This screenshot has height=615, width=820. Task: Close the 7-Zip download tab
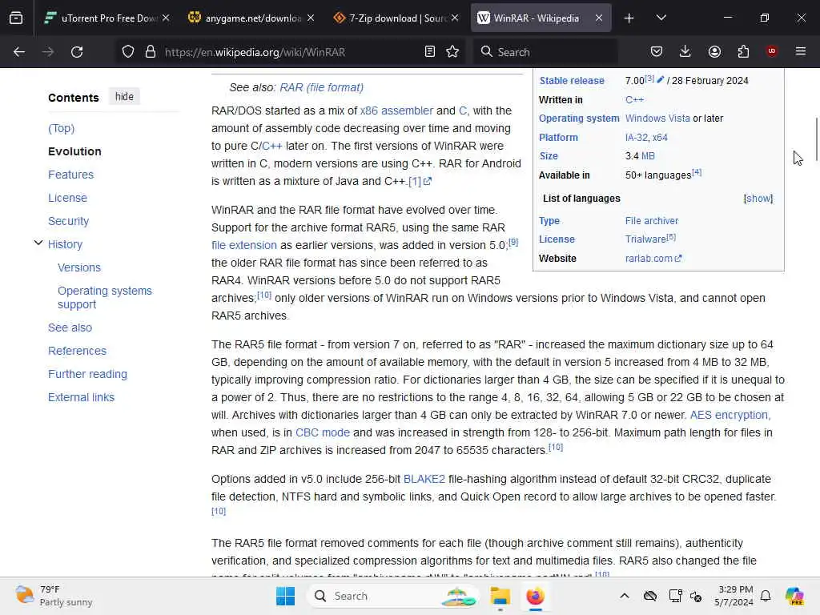(455, 18)
